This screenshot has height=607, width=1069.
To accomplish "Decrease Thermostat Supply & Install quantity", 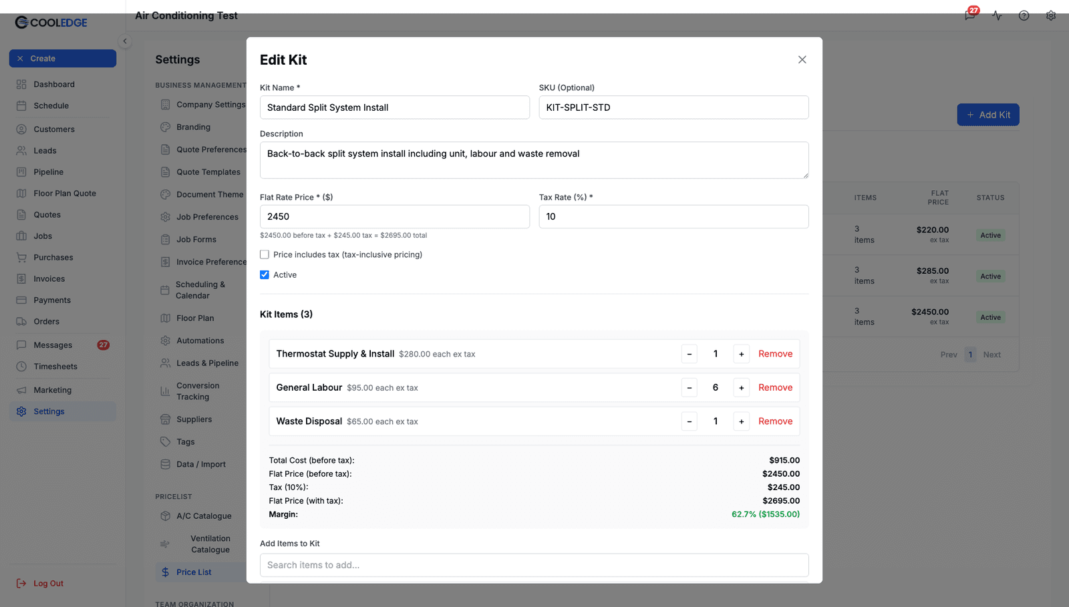I will (690, 354).
